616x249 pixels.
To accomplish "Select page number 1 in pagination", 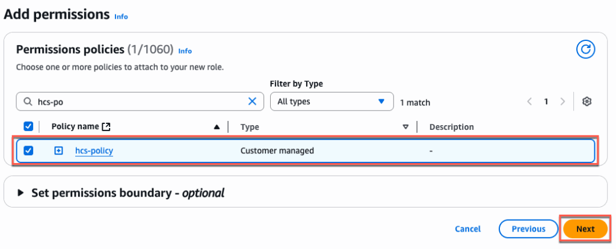I will point(546,102).
